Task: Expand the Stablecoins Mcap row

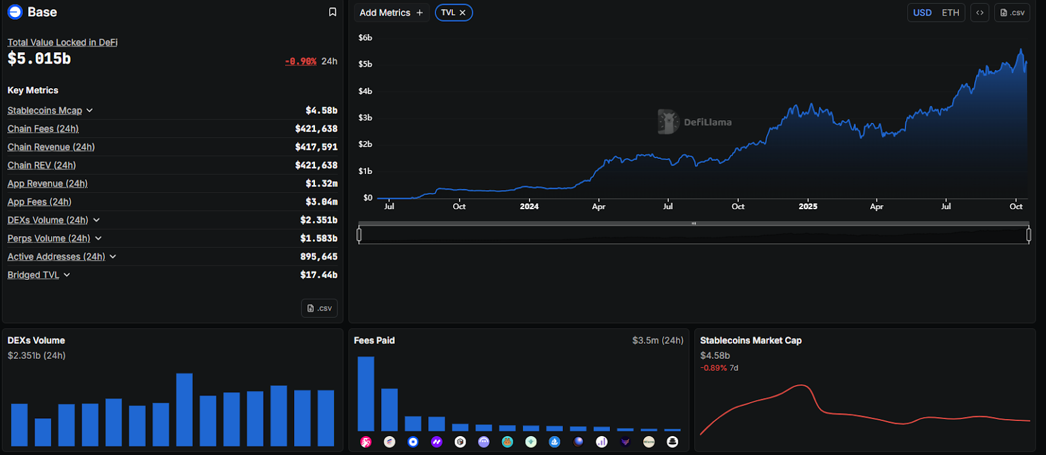Action: (x=90, y=110)
